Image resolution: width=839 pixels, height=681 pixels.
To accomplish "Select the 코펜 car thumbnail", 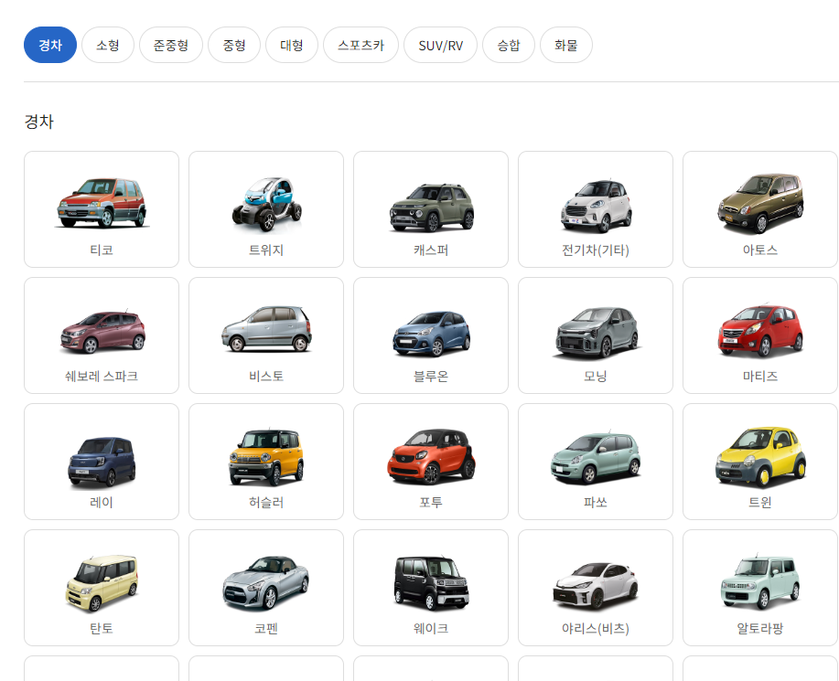I will (x=266, y=583).
